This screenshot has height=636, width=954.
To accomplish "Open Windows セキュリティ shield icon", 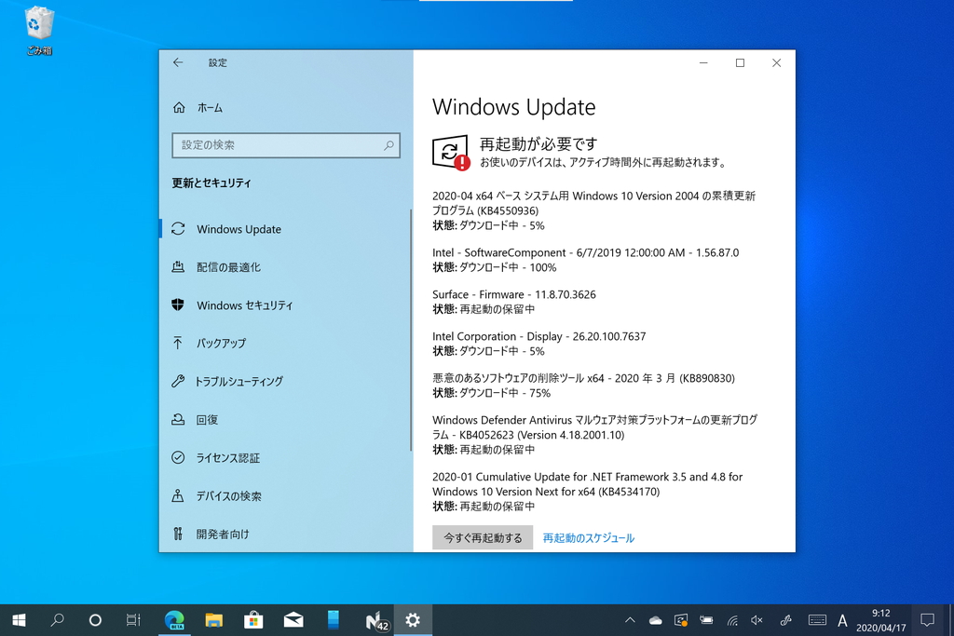I will point(179,305).
